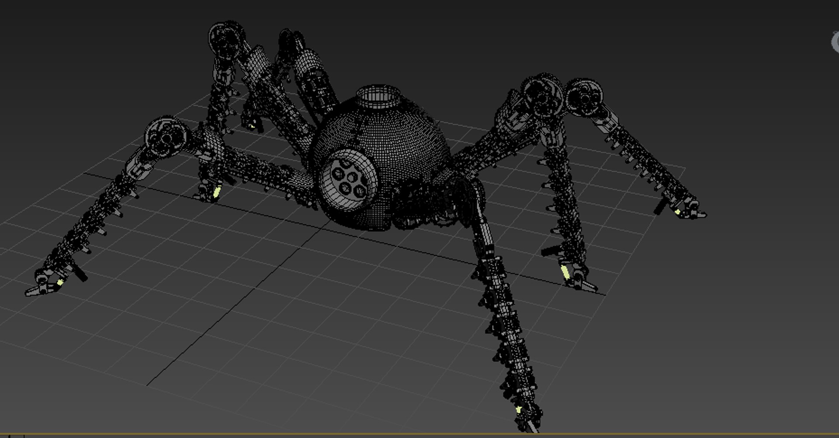The width and height of the screenshot is (839, 438).
Task: Select the far-right leg's circular knee joint
Action: (584, 98)
